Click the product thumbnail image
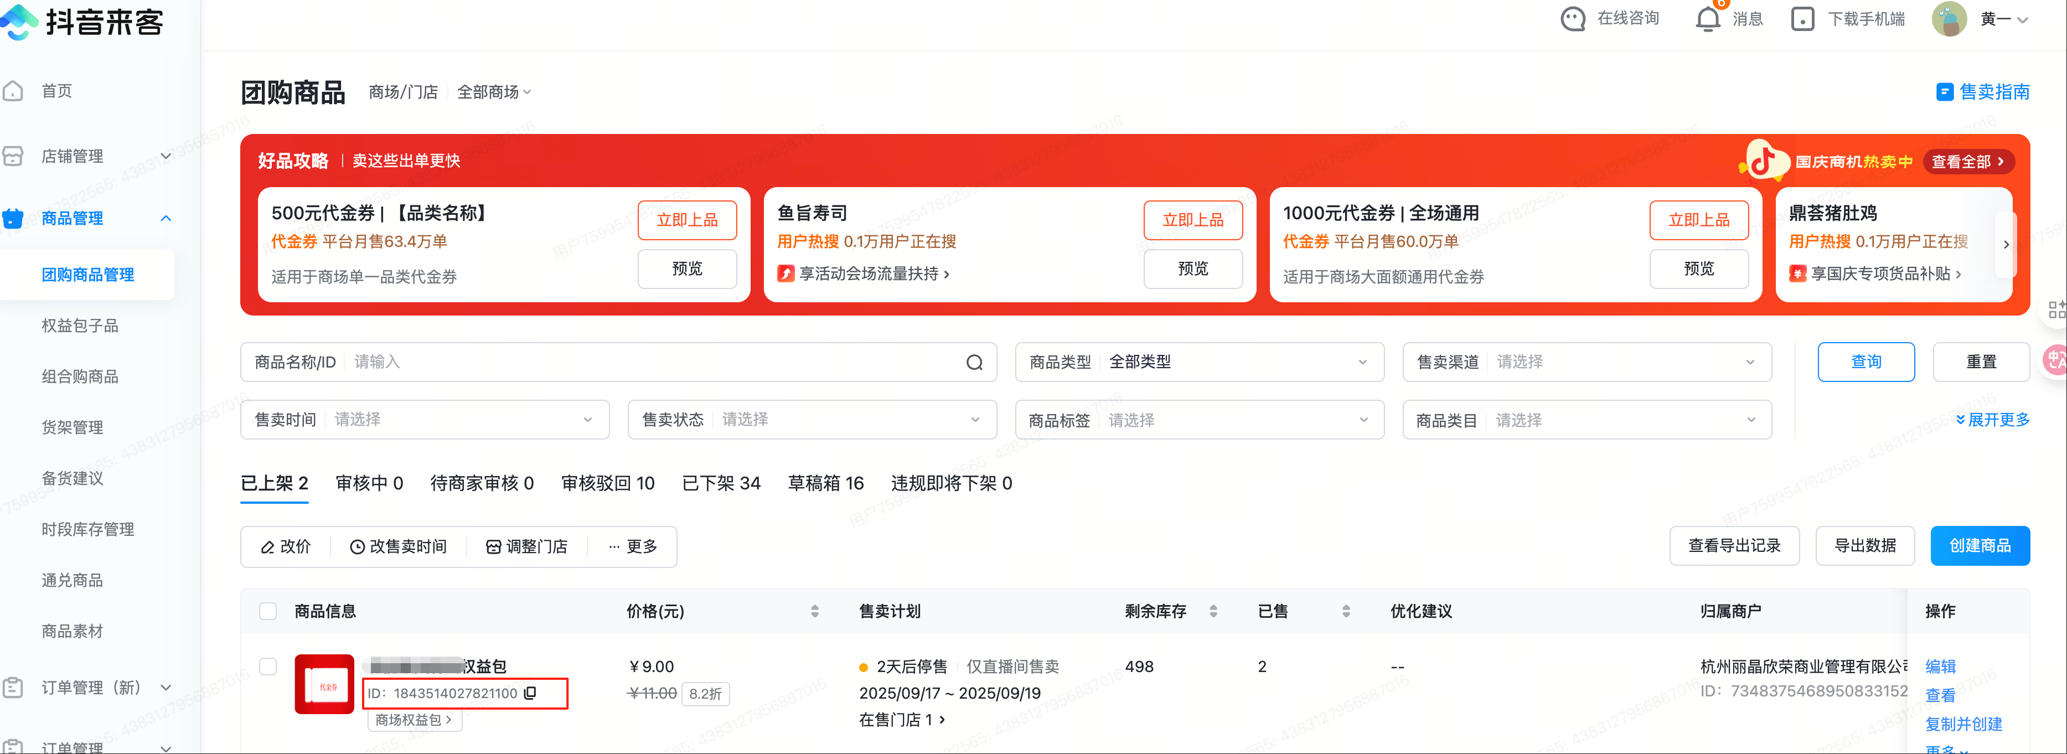This screenshot has width=2067, height=754. coord(324,684)
